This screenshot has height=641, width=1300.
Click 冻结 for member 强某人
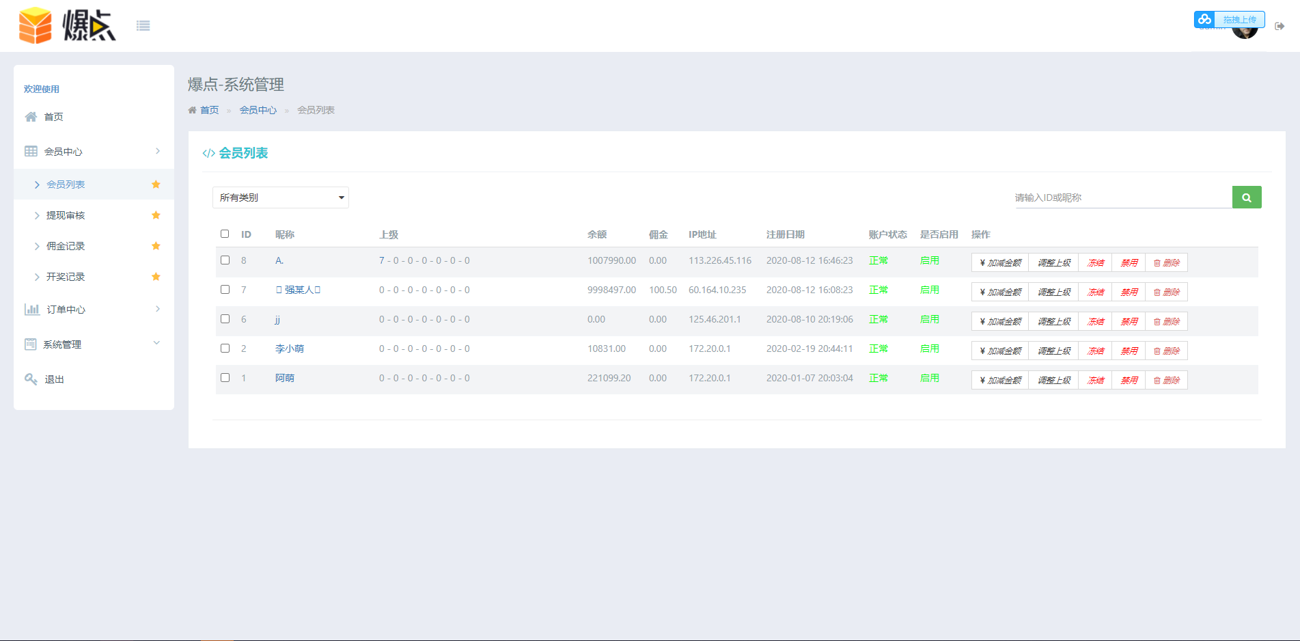point(1096,292)
